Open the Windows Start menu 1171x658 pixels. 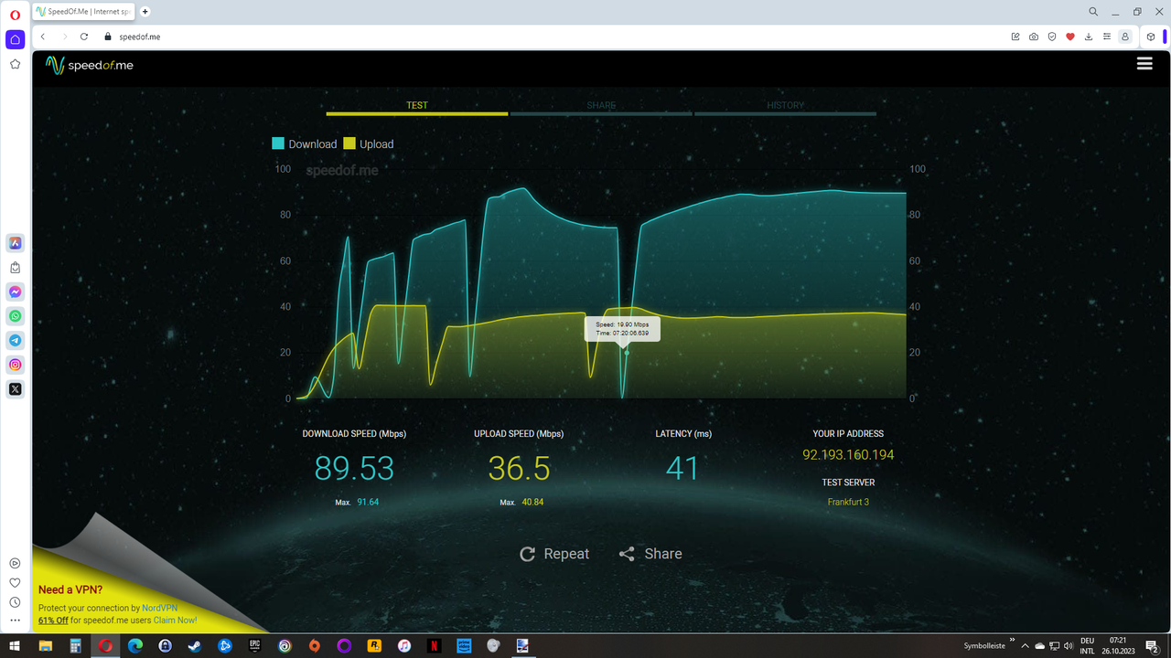[x=16, y=646]
